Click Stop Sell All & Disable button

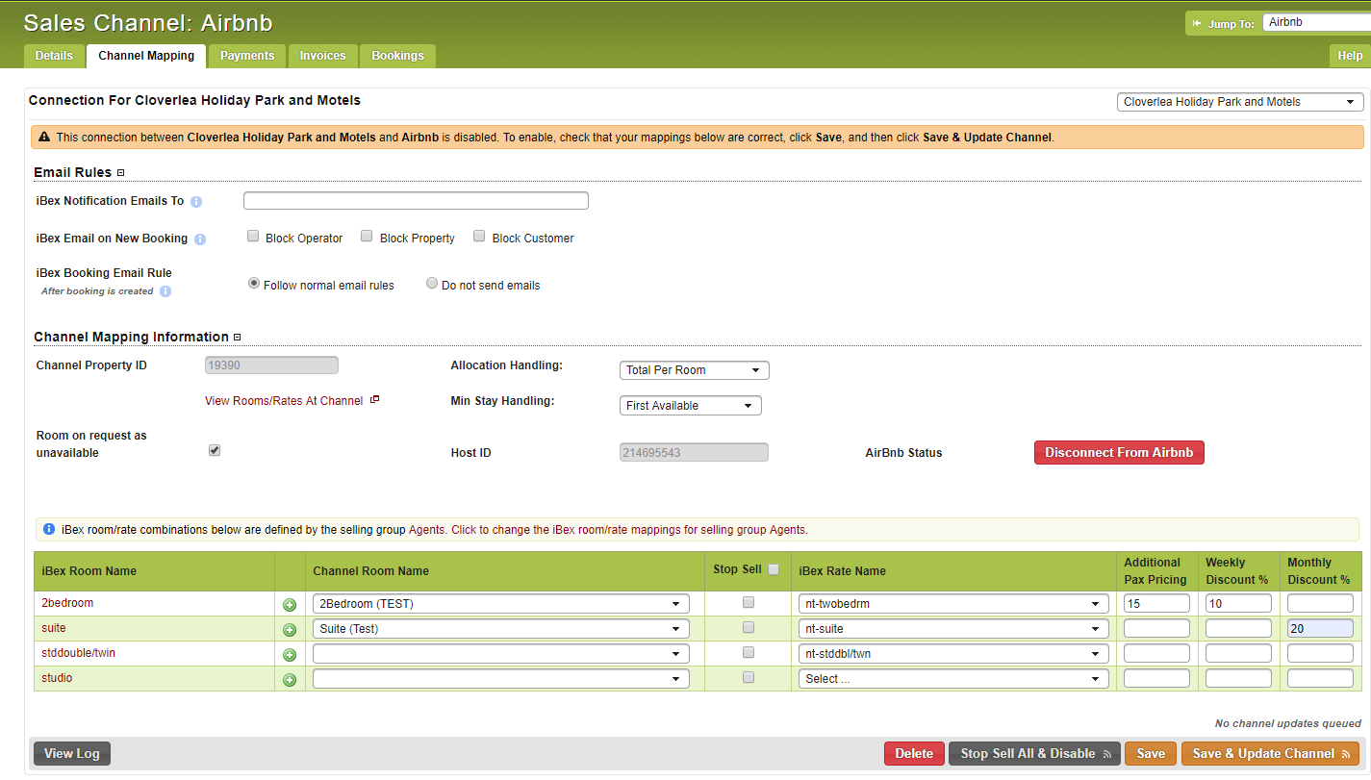pos(1034,754)
